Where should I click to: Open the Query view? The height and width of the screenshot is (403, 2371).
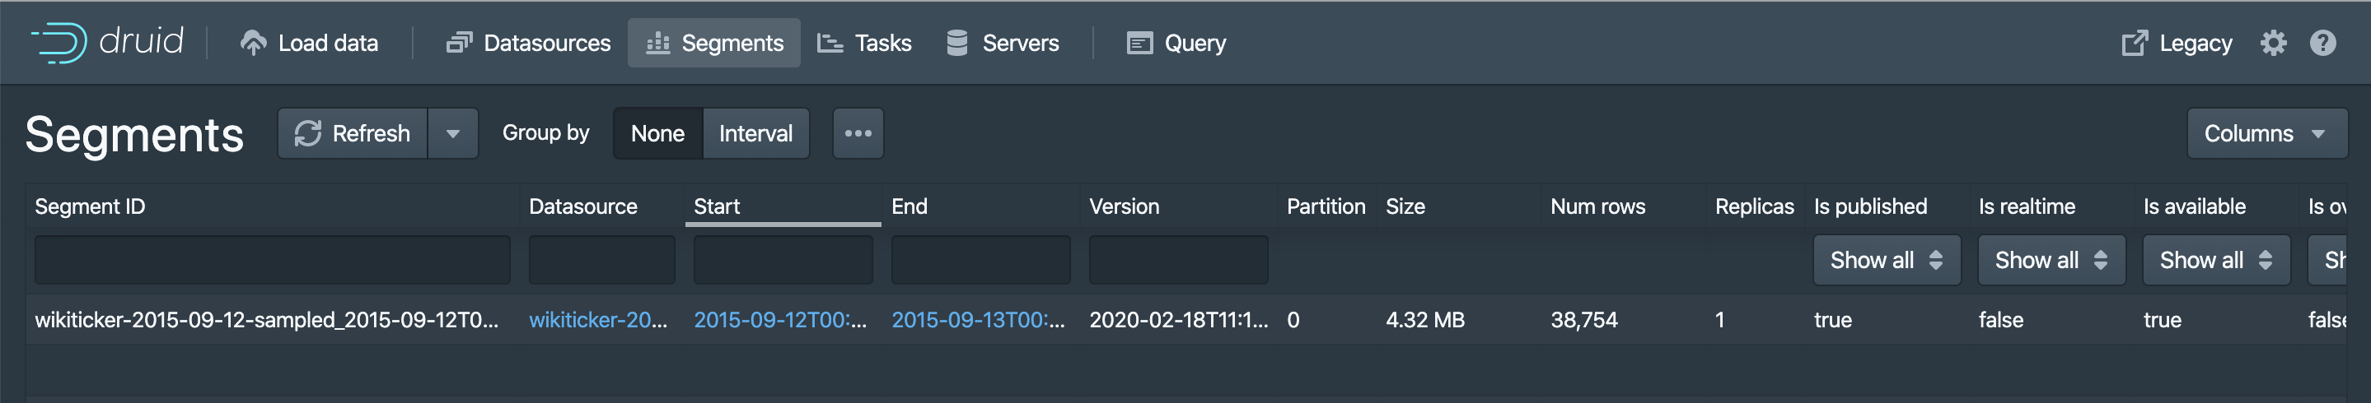1176,43
